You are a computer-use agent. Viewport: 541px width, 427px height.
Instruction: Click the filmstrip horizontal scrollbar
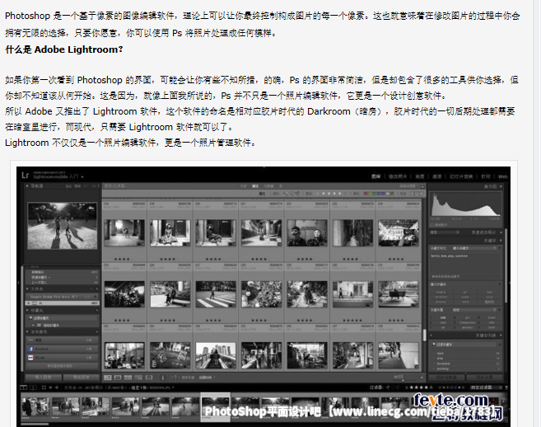coord(35,424)
